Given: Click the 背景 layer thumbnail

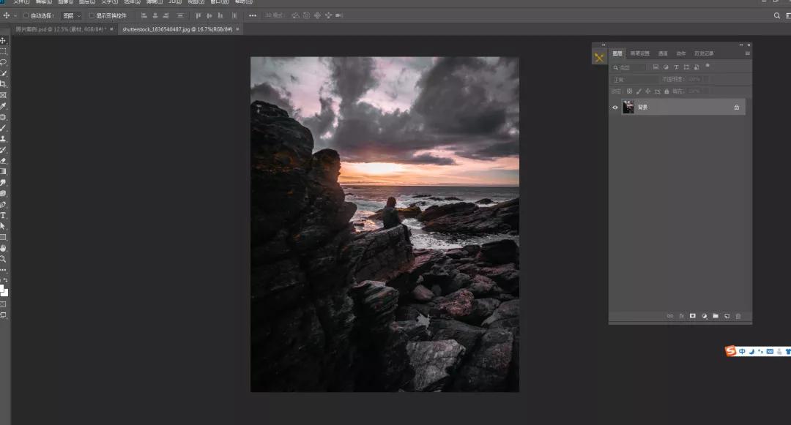Looking at the screenshot, I should coord(628,108).
